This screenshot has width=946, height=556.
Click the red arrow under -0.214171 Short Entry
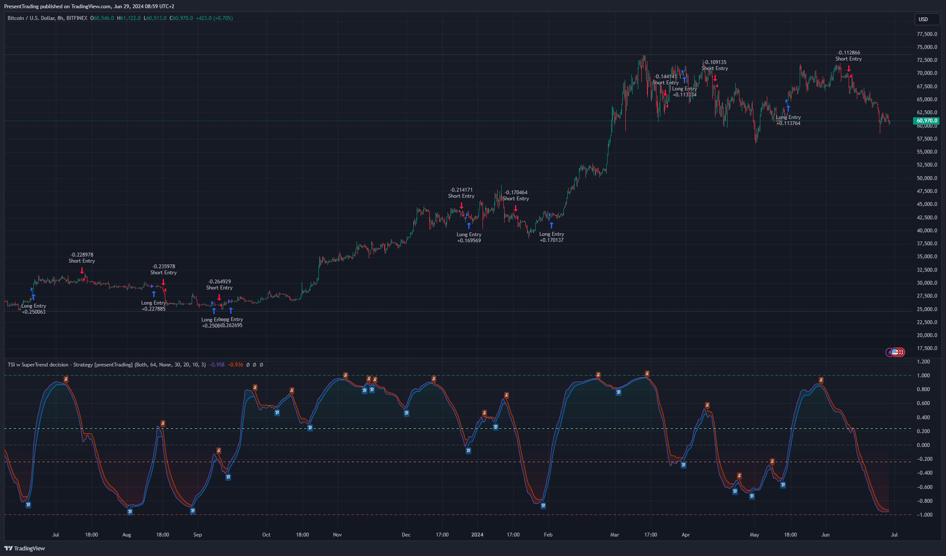461,206
